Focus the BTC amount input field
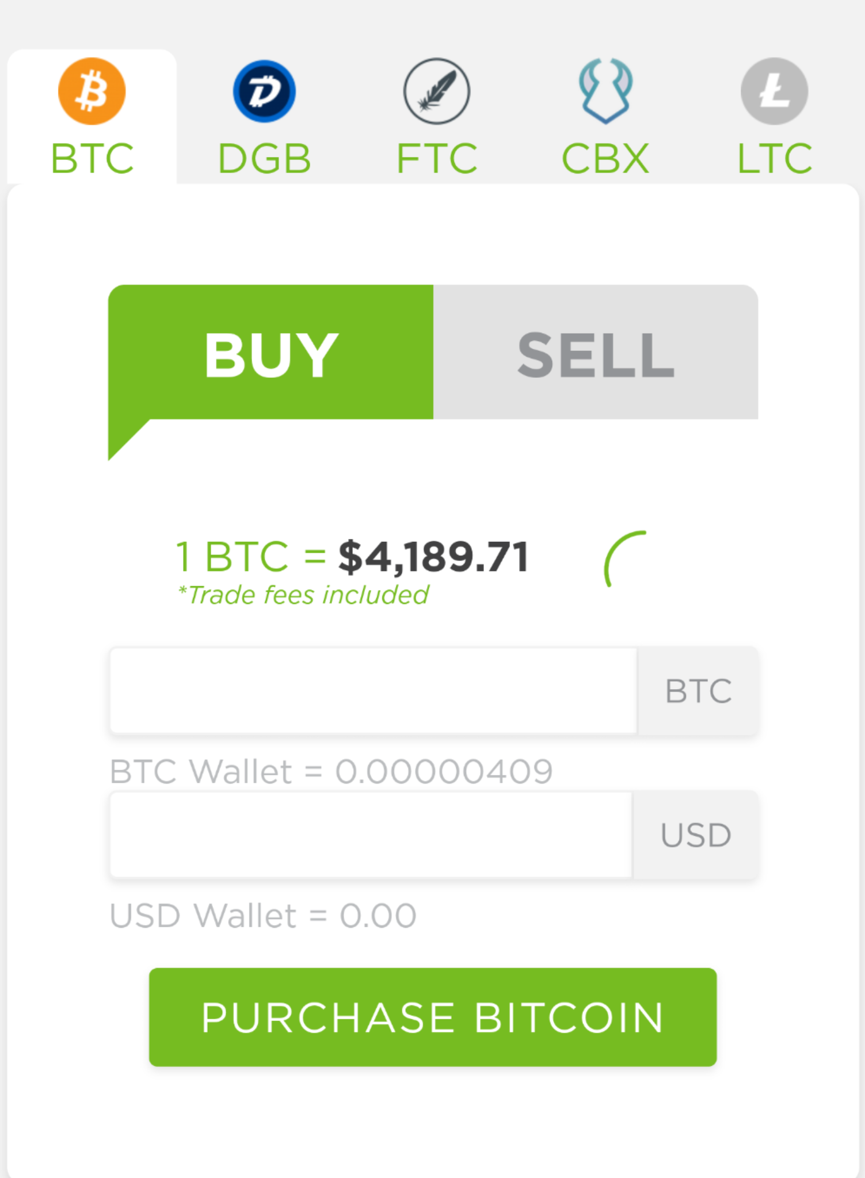This screenshot has height=1178, width=865. click(x=373, y=691)
